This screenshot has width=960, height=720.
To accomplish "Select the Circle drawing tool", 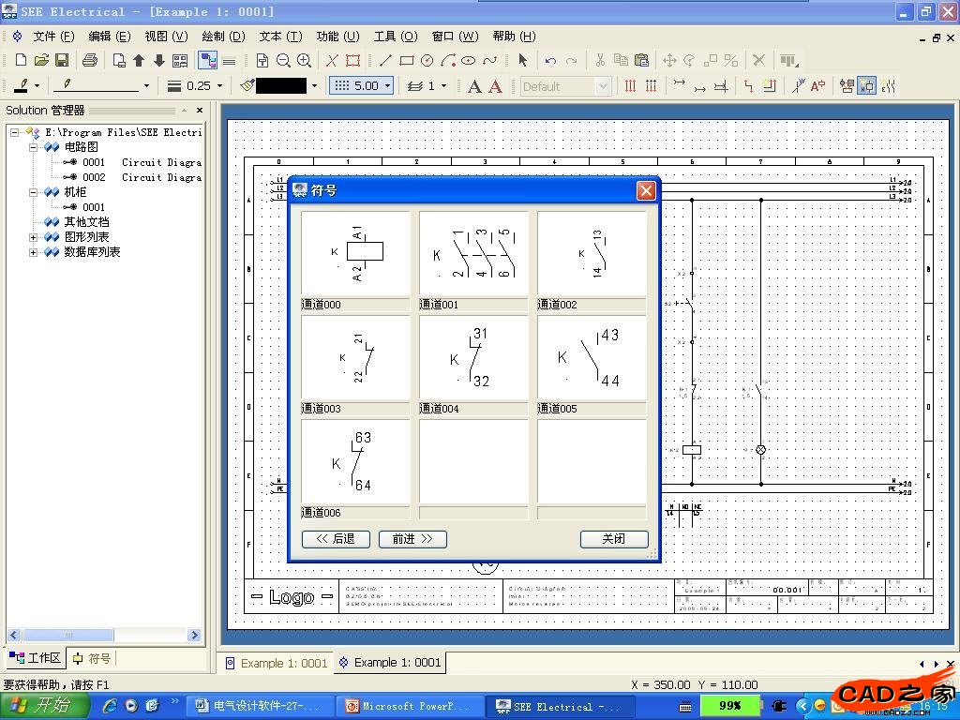I will [x=427, y=60].
